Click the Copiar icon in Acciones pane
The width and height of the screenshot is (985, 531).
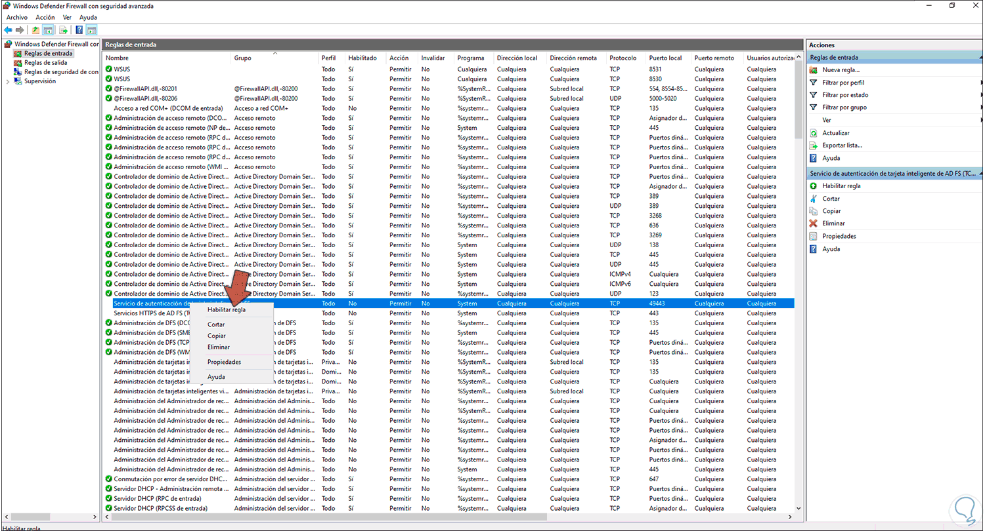click(x=814, y=211)
